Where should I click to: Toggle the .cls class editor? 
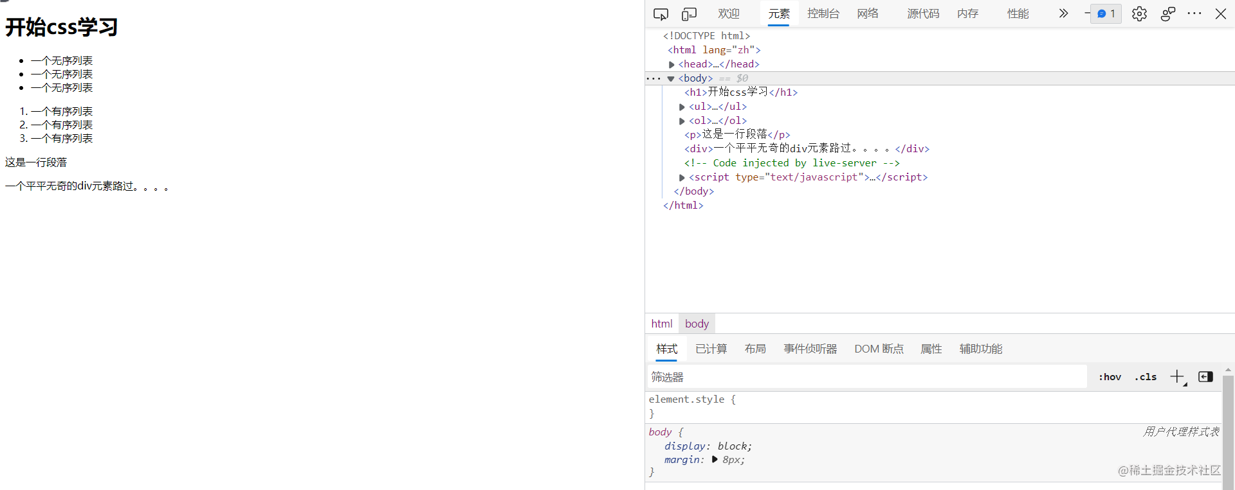pos(1146,377)
